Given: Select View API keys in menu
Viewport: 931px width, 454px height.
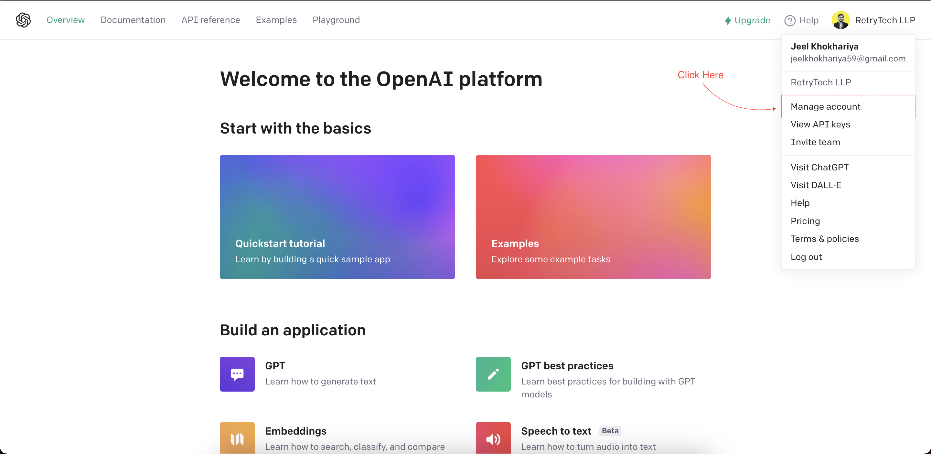Looking at the screenshot, I should 848,124.
